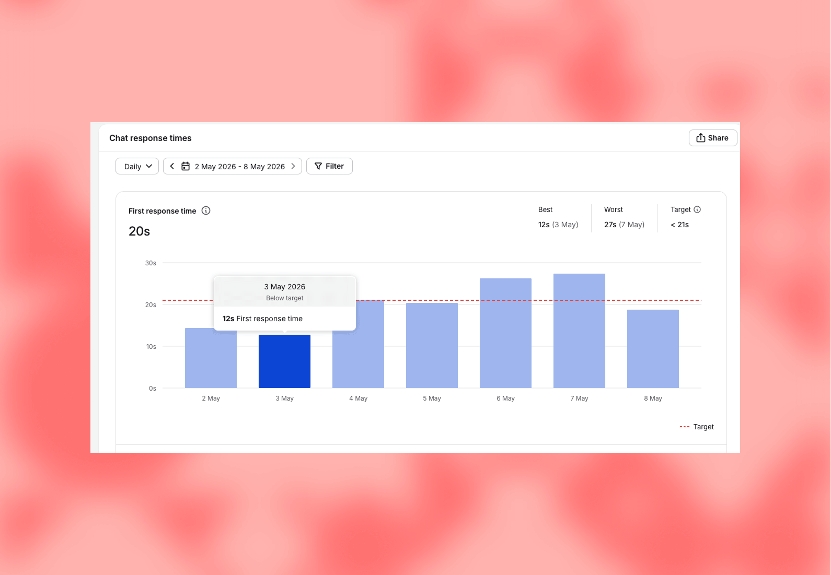Select the 6 May bar

505,333
